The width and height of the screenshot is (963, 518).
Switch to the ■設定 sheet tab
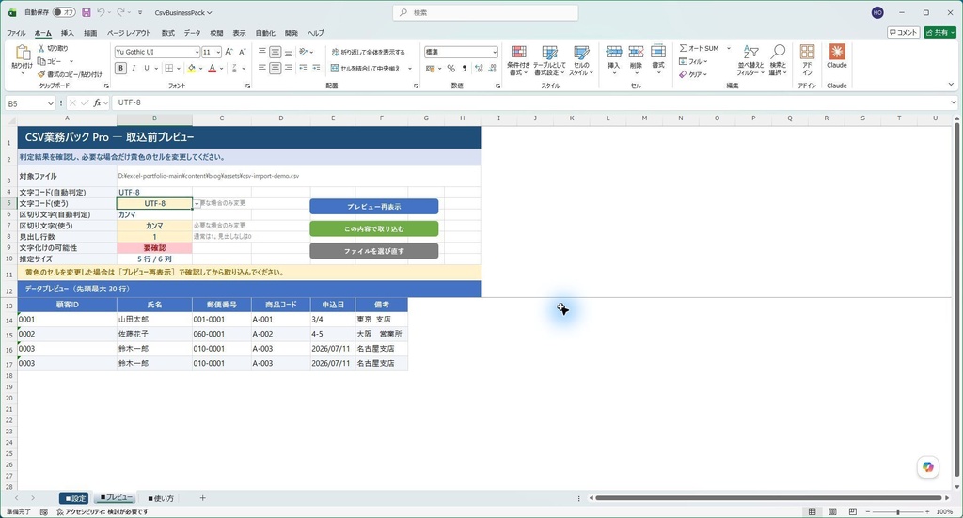[x=74, y=498]
